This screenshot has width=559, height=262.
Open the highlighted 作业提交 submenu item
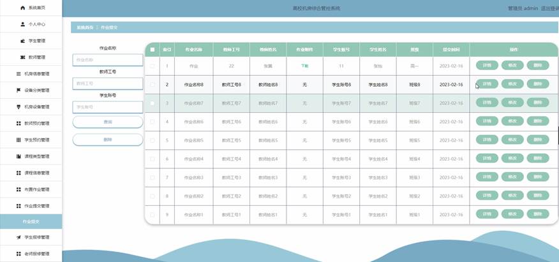(31, 221)
